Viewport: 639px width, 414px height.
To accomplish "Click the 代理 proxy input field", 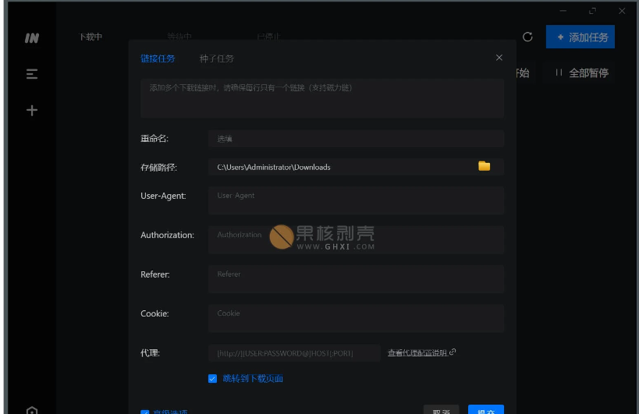I will pyautogui.click(x=294, y=353).
